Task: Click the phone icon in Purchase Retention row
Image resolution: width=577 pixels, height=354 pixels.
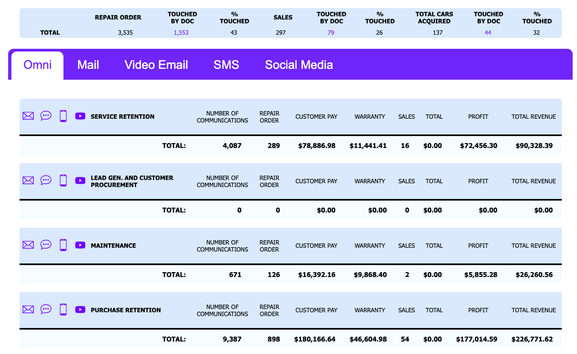Action: point(63,309)
